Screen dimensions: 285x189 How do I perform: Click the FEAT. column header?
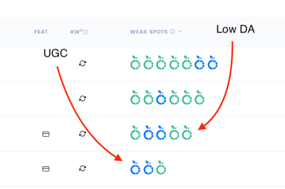point(42,32)
